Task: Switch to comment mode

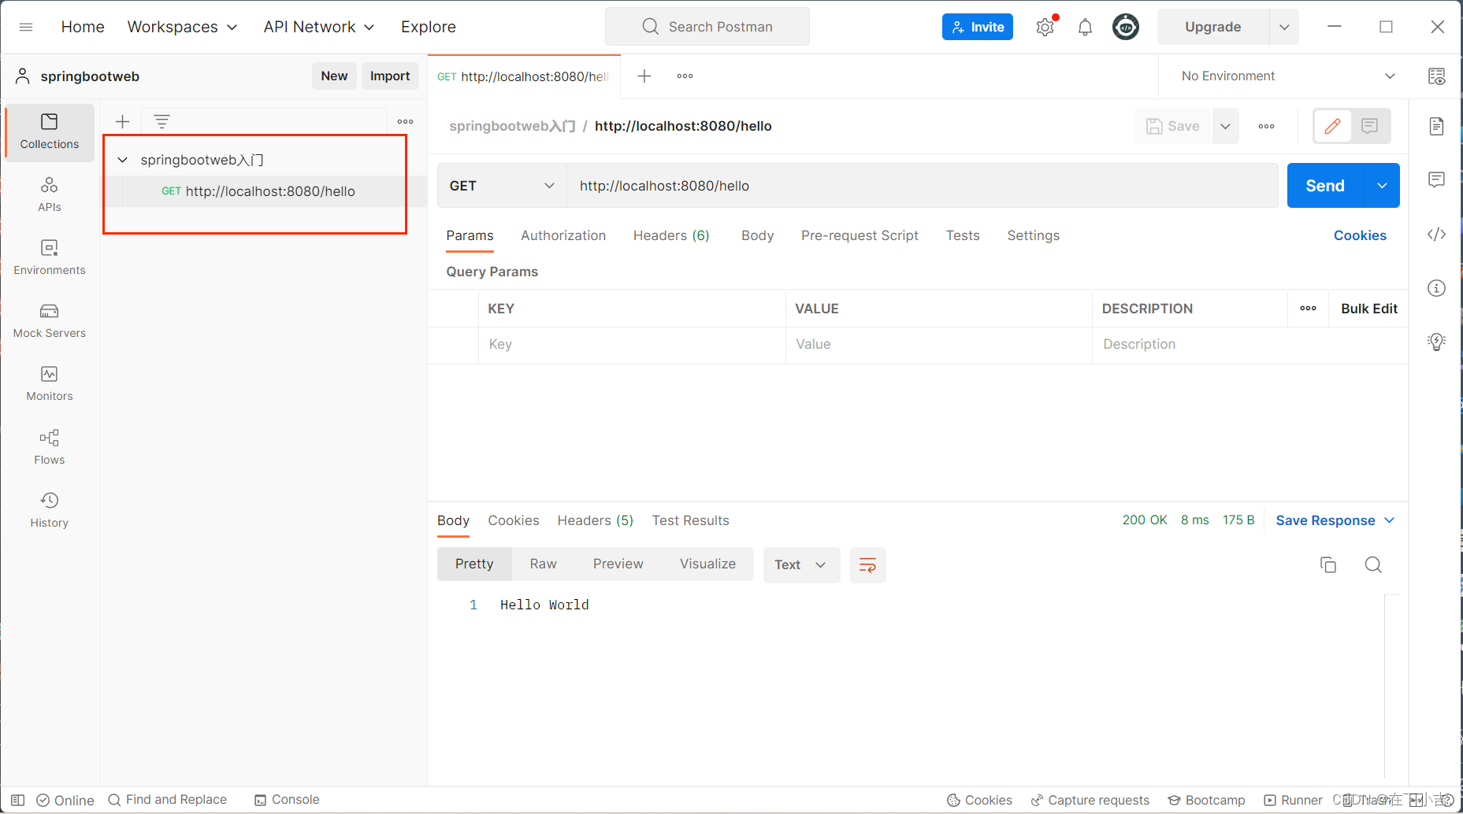Action: (x=1370, y=126)
